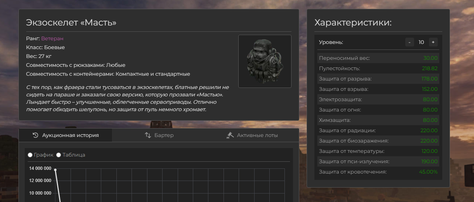Click Совместимость с контейнерами line

point(108,74)
